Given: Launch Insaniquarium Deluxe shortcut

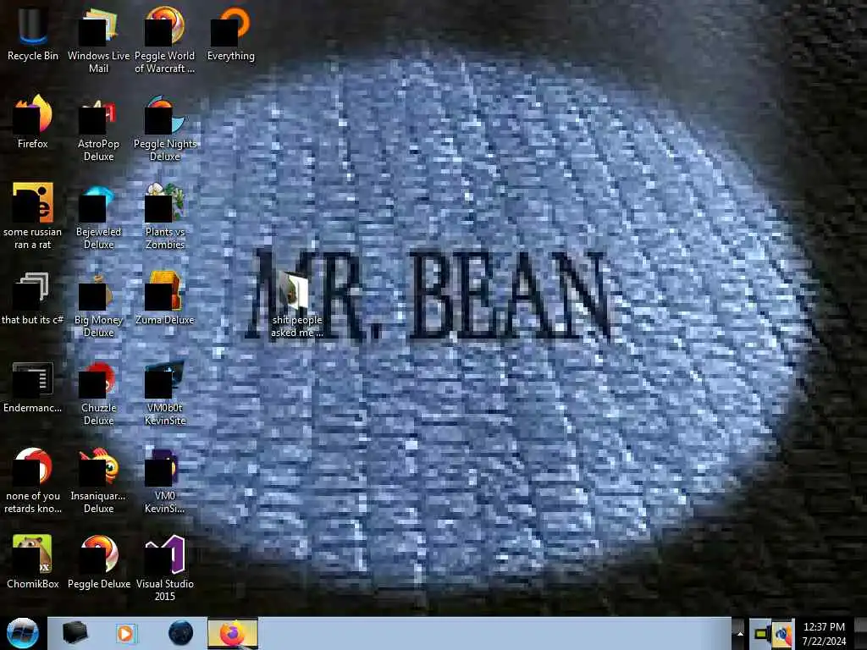Looking at the screenshot, I should 98,481.
